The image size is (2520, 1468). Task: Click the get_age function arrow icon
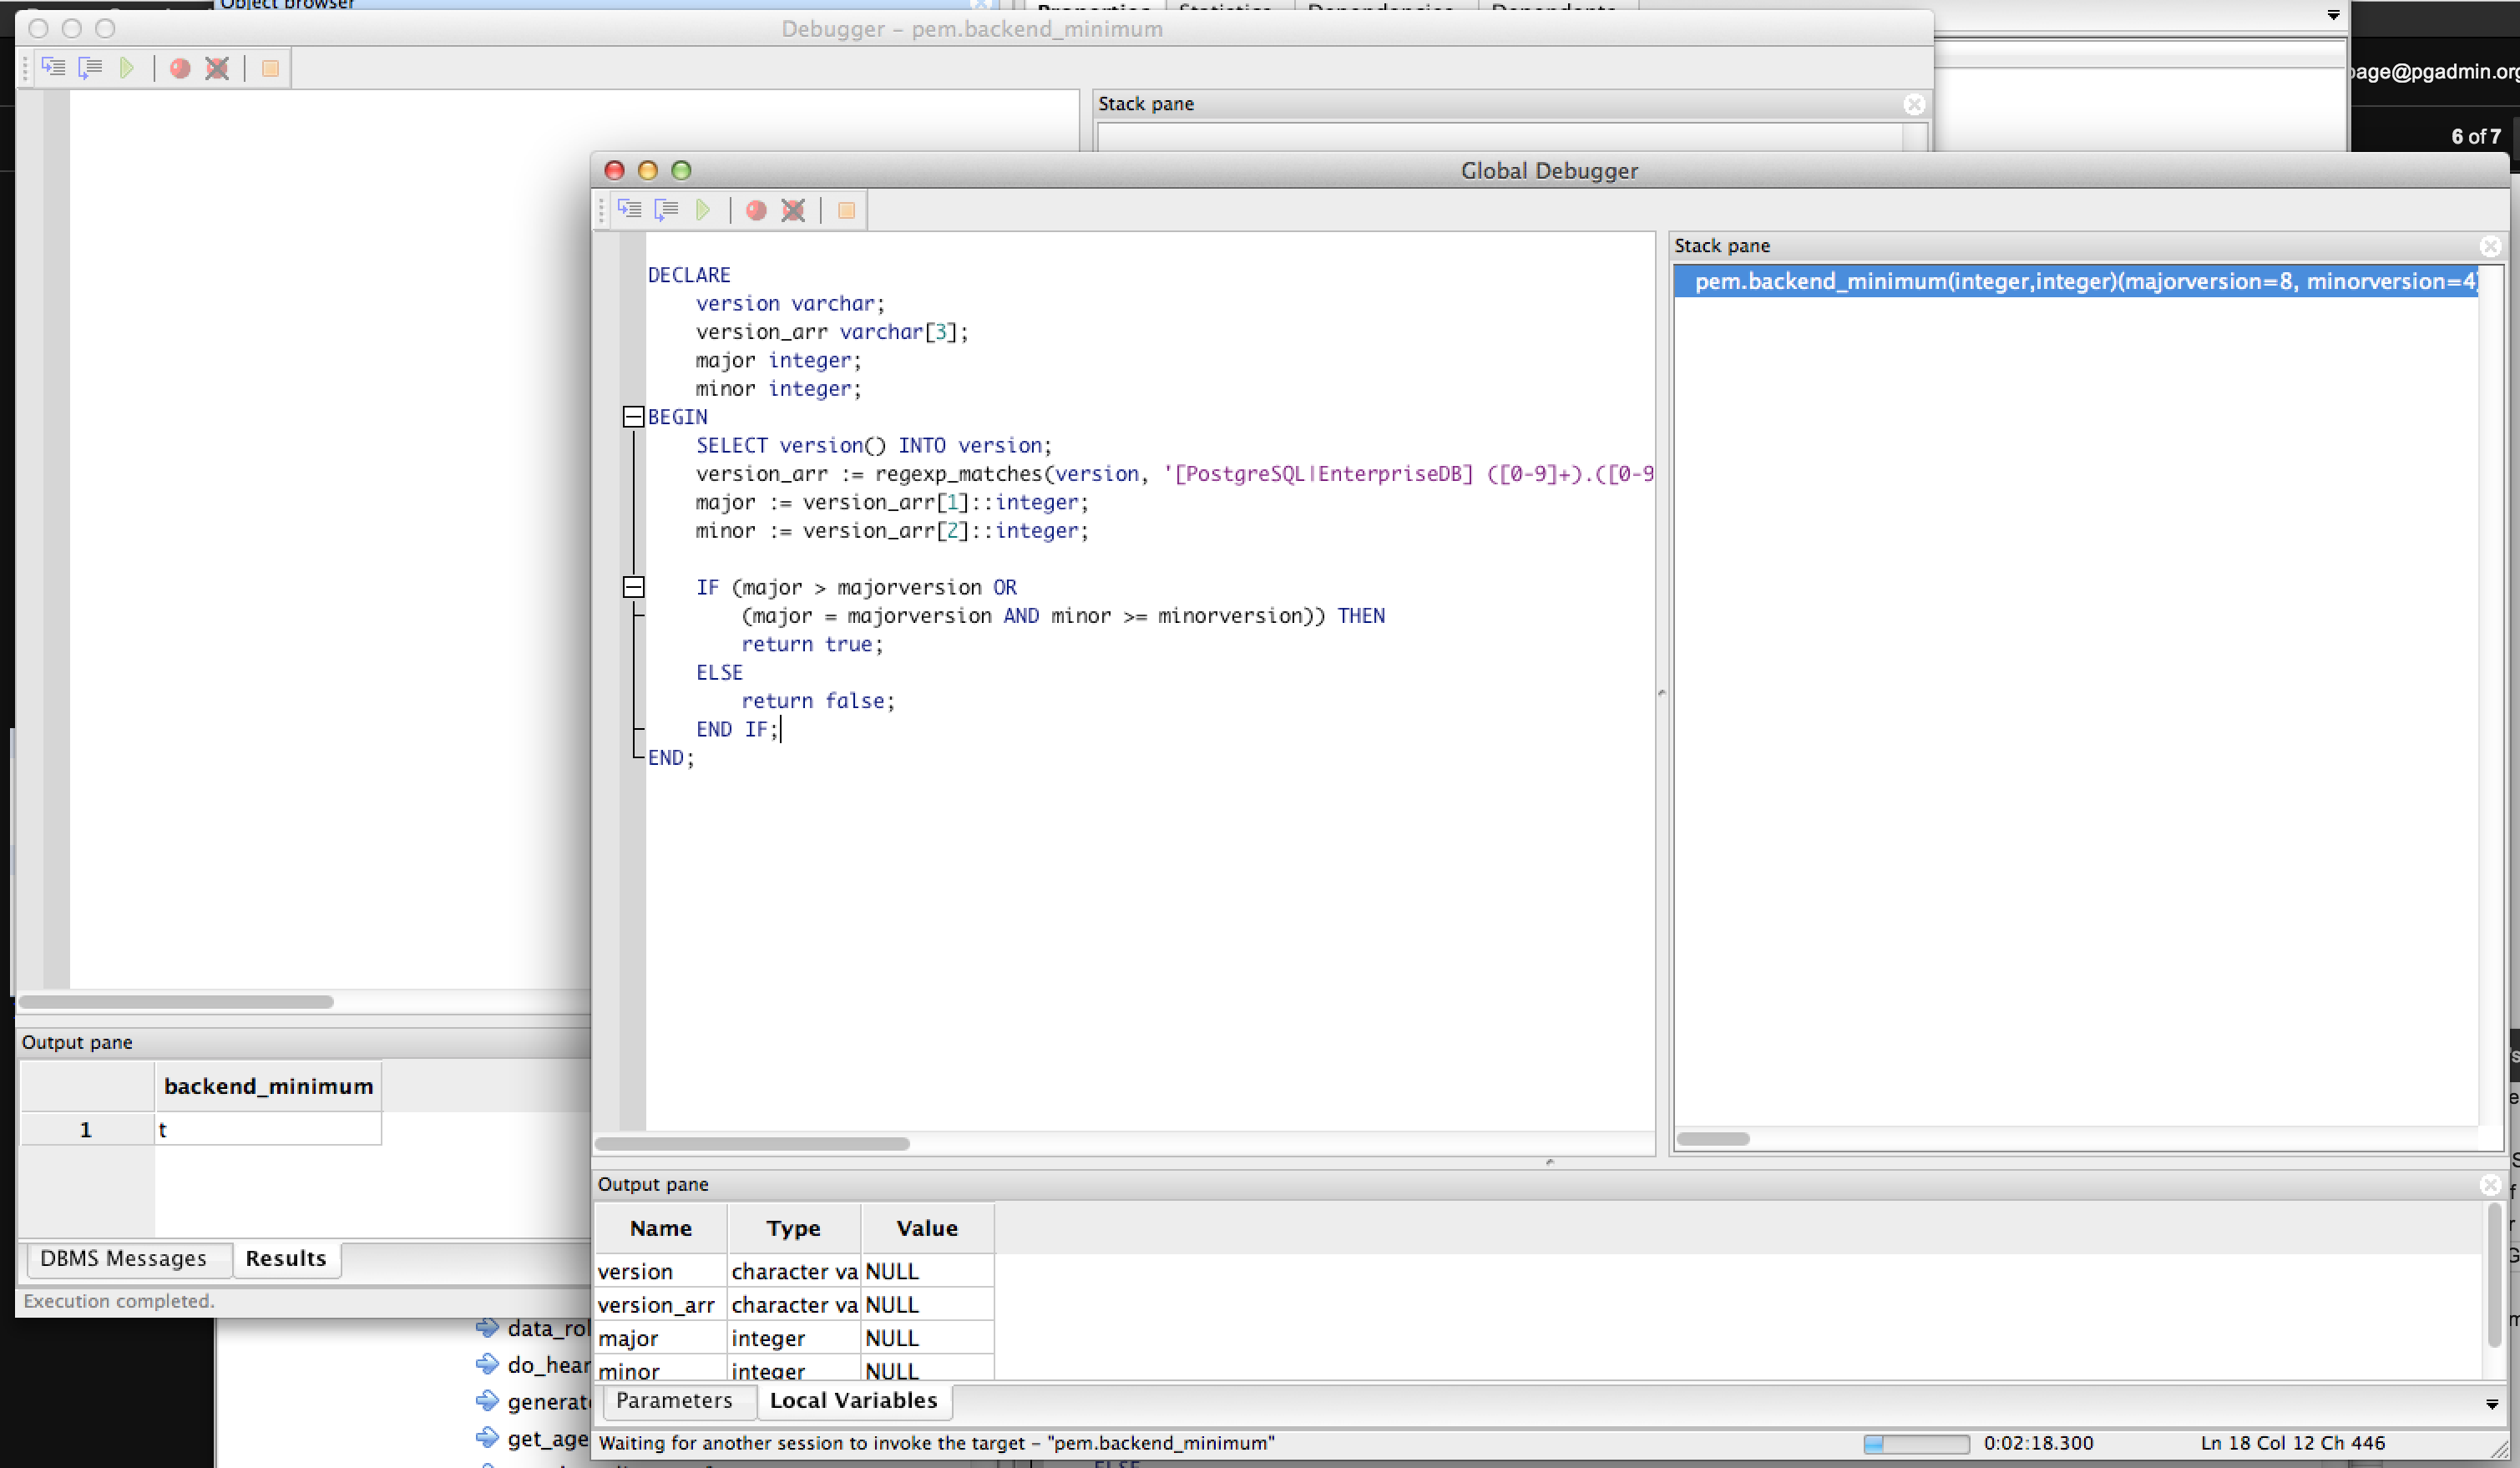pos(487,1437)
